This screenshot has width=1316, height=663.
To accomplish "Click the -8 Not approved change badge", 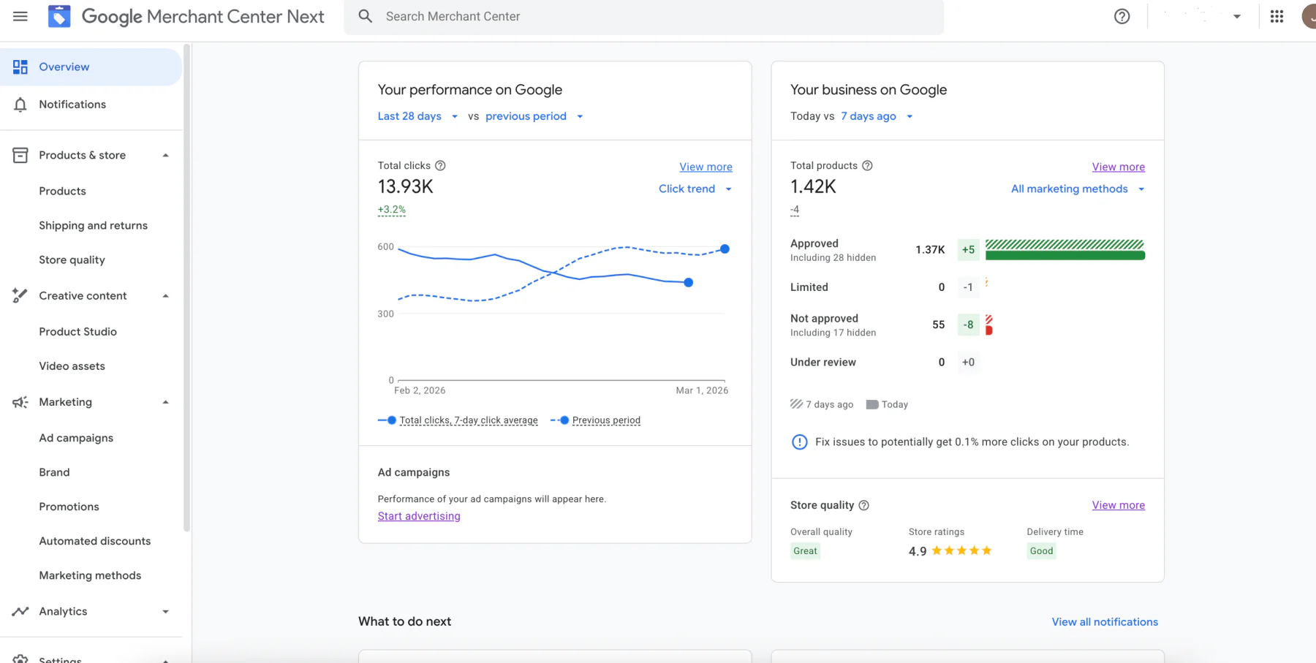I will [x=968, y=325].
